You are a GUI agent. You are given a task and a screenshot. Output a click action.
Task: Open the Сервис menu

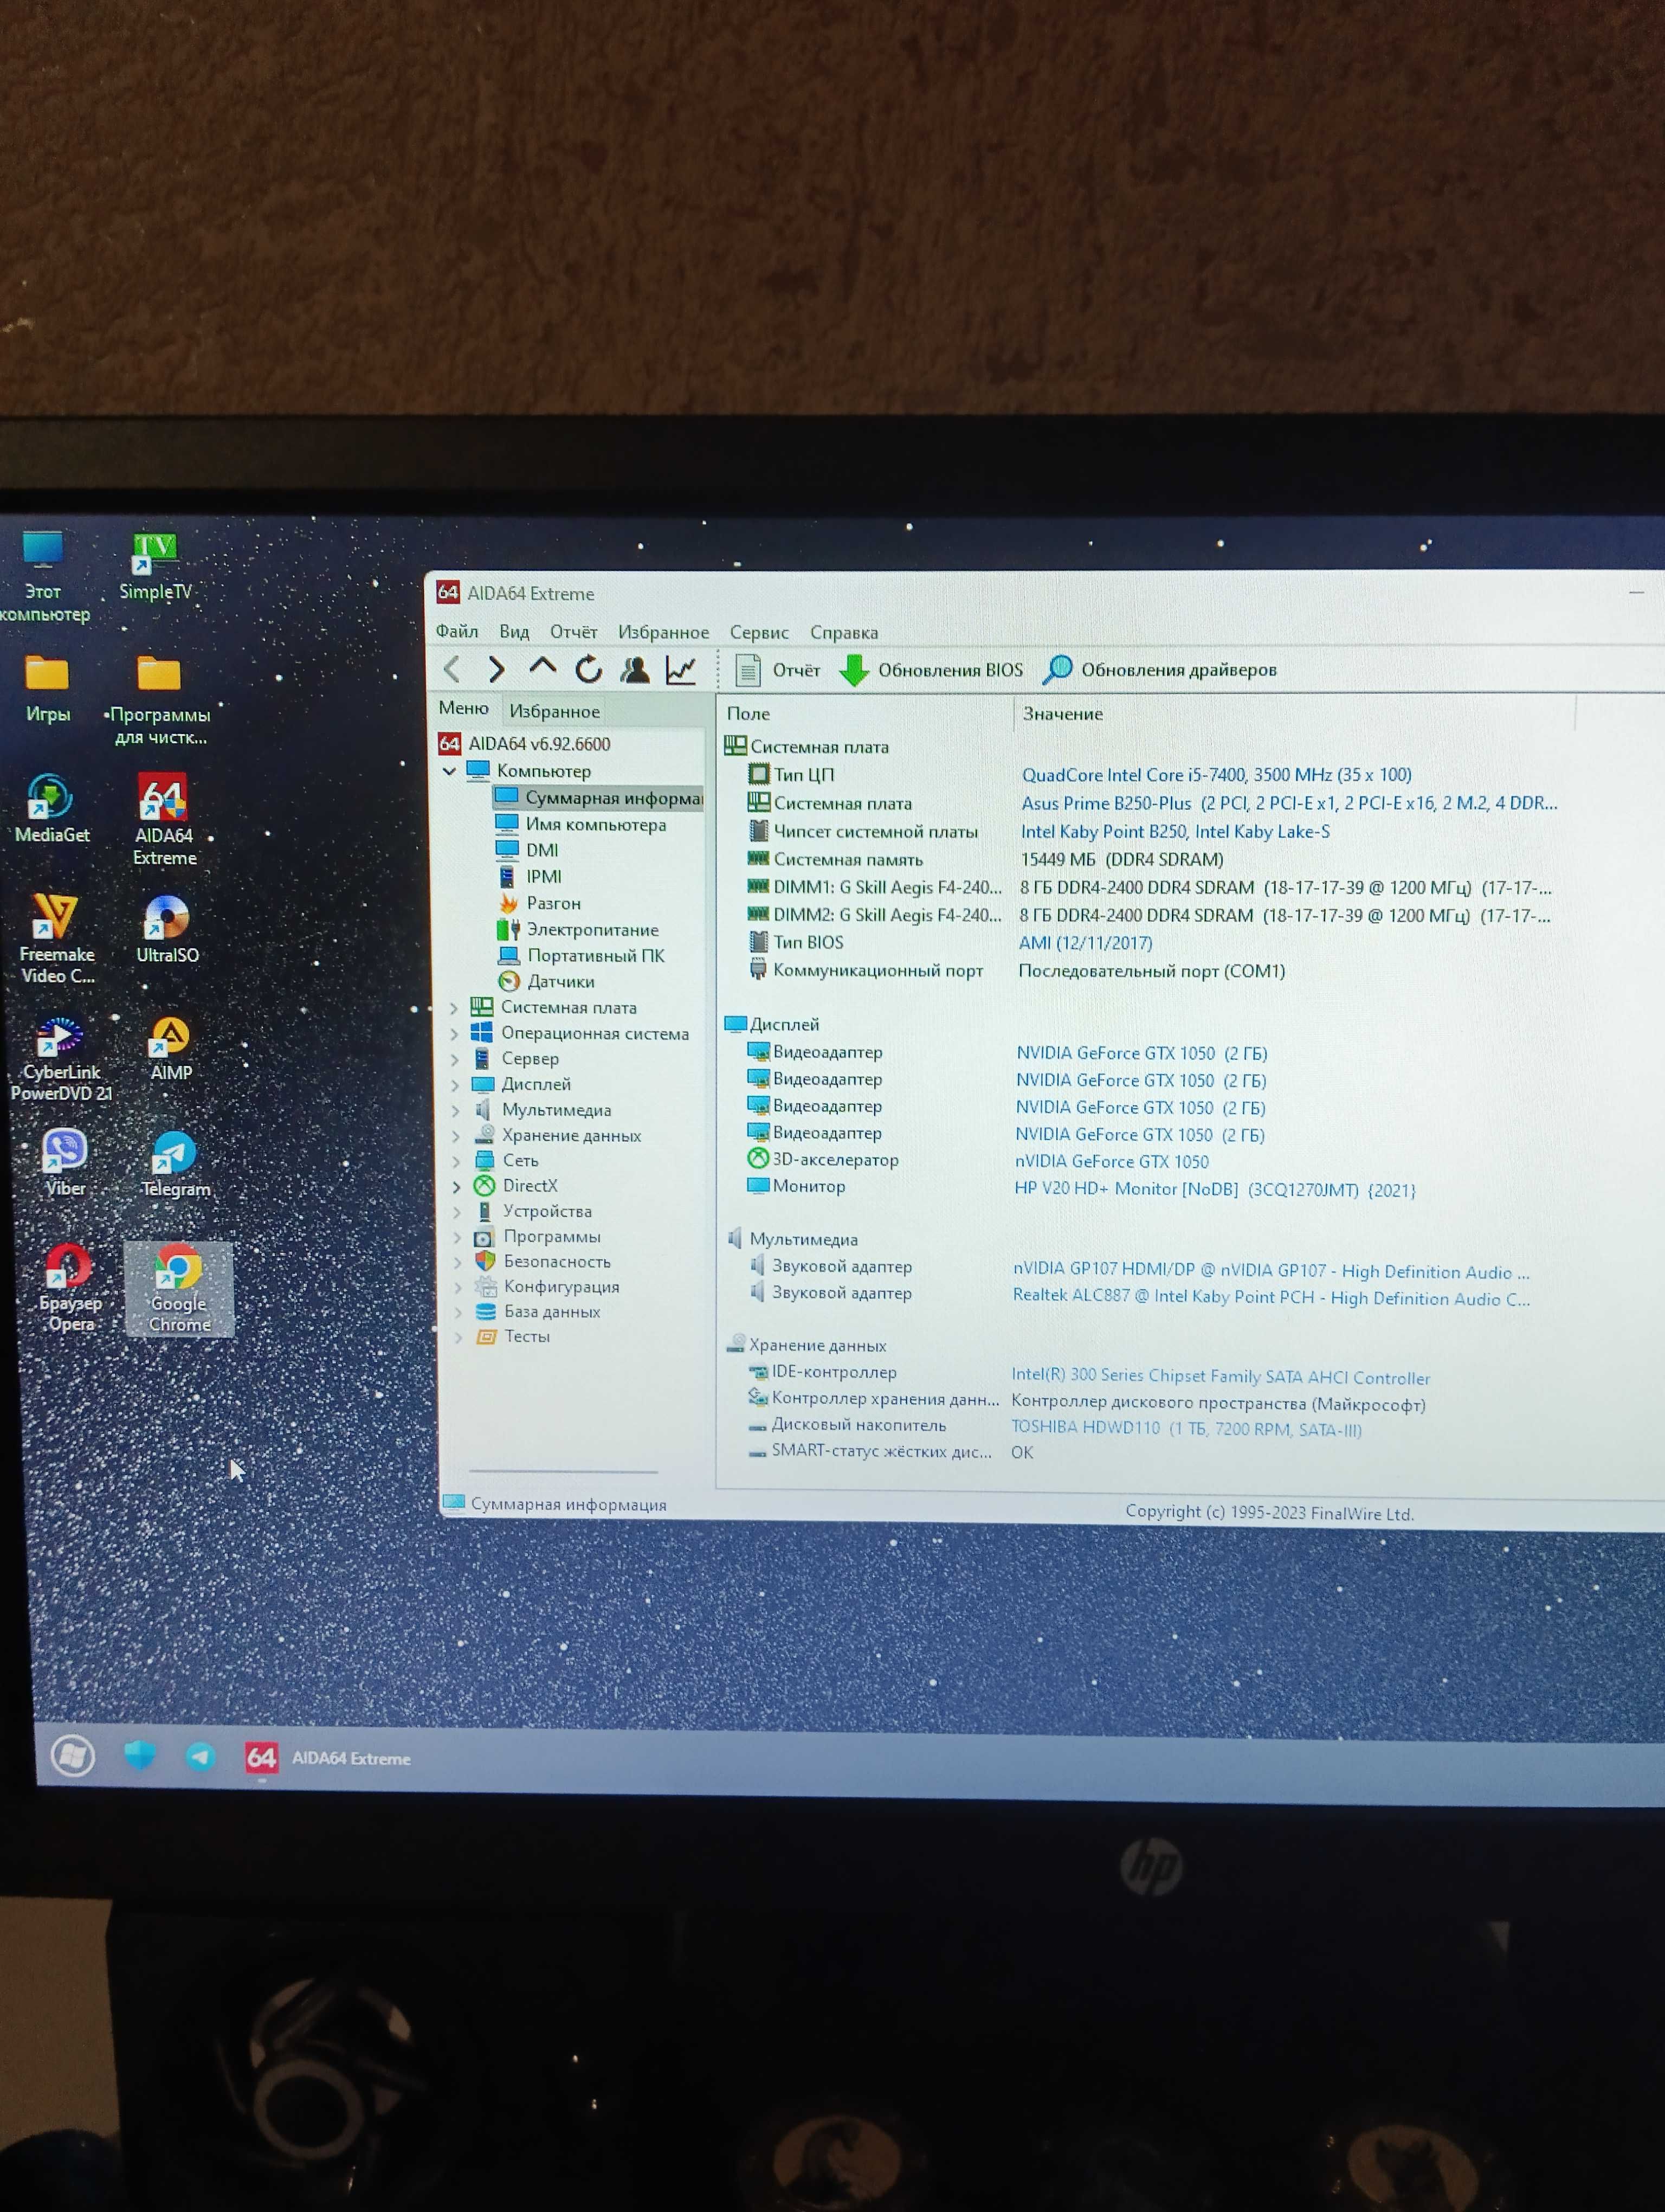759,632
